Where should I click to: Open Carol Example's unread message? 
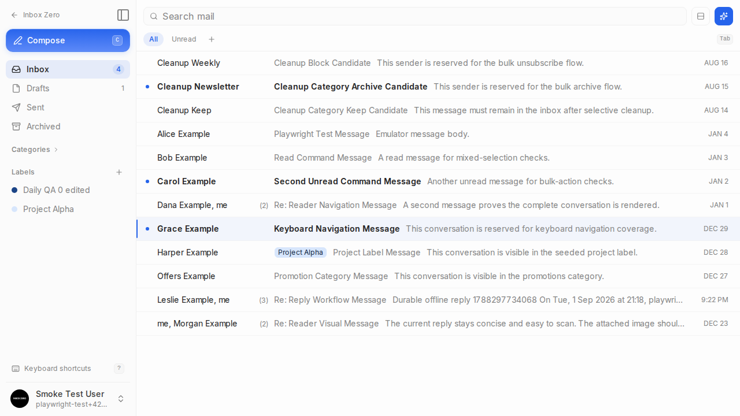coord(438,181)
